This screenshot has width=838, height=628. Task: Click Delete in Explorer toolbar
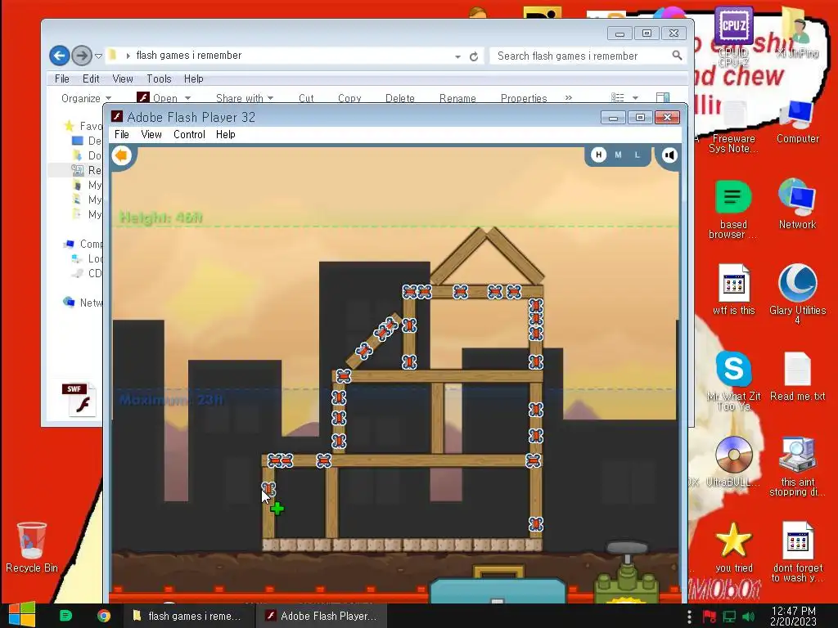399,98
